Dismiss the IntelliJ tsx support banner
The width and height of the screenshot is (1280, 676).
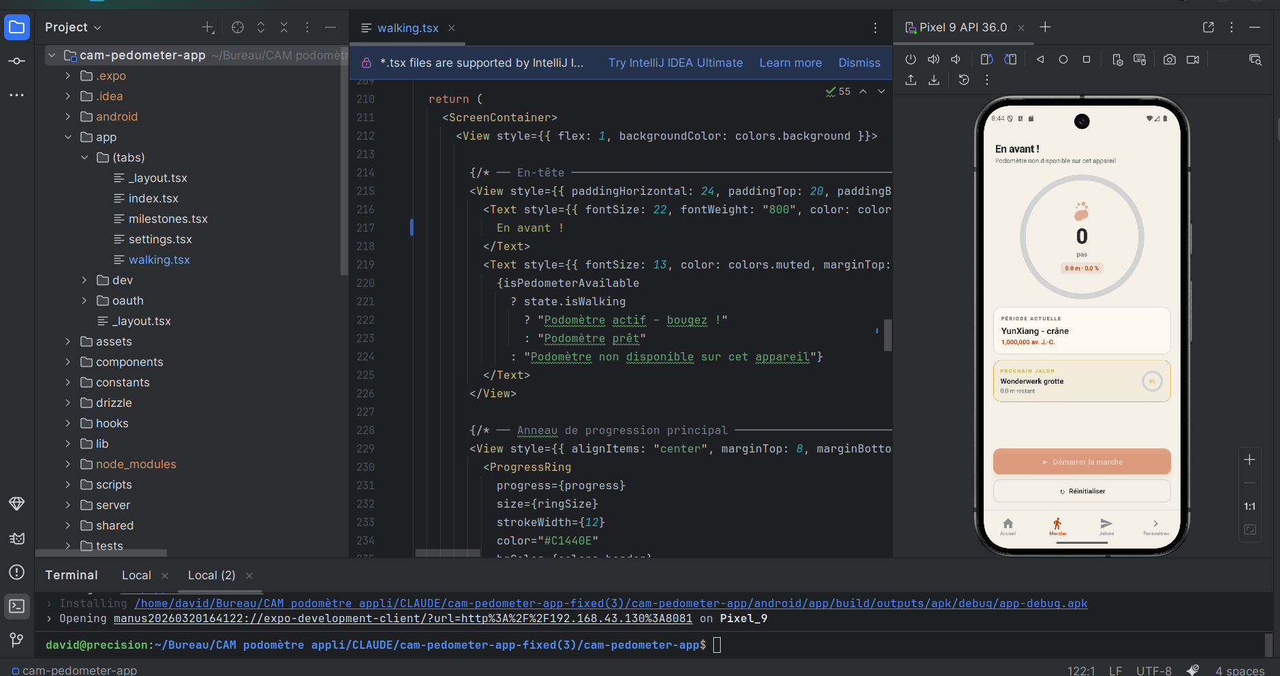pos(859,63)
